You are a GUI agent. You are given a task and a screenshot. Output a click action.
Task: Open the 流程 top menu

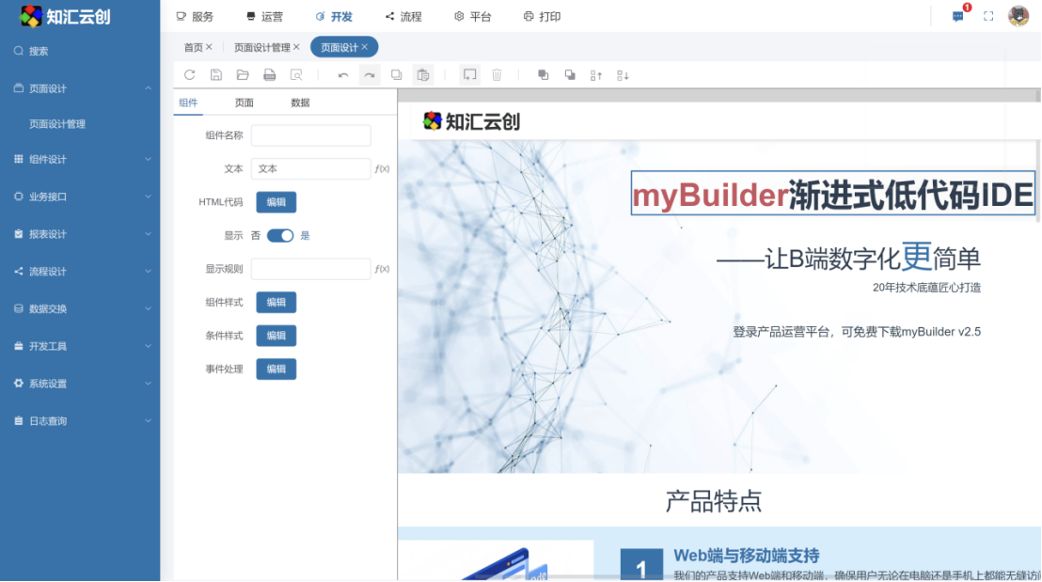(x=403, y=17)
